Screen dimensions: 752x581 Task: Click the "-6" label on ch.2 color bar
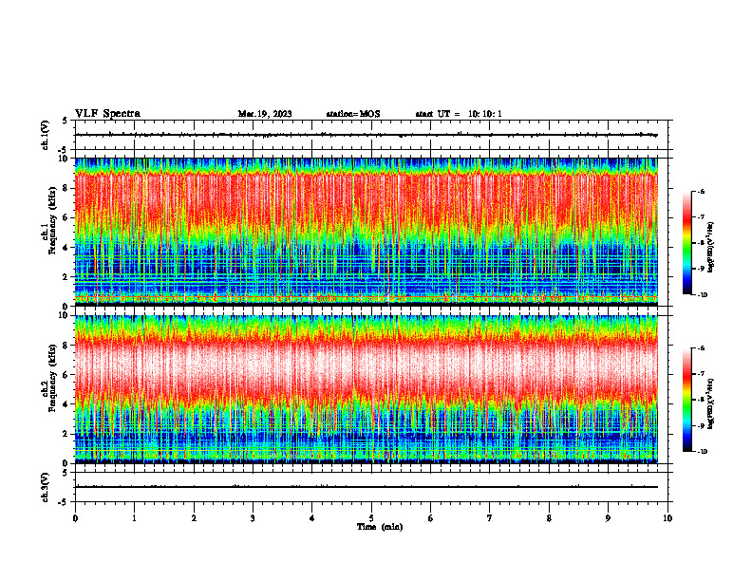click(x=701, y=348)
